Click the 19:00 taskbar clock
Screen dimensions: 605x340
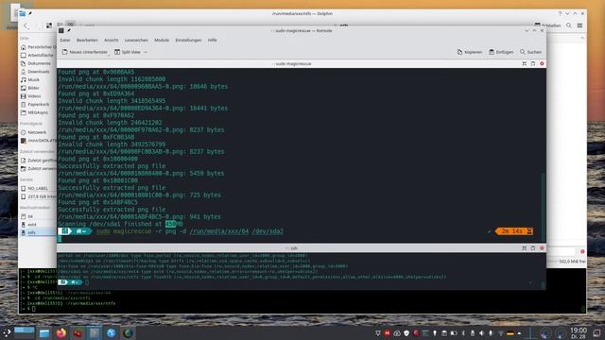(578, 333)
